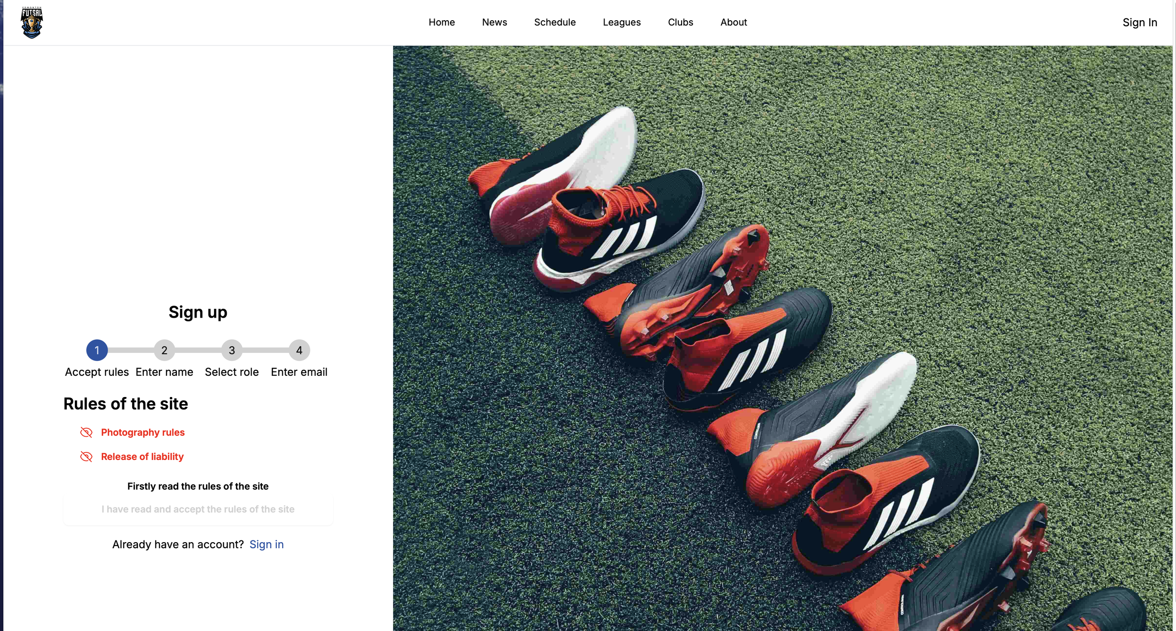Go to the News page
Image resolution: width=1176 pixels, height=631 pixels.
click(494, 22)
